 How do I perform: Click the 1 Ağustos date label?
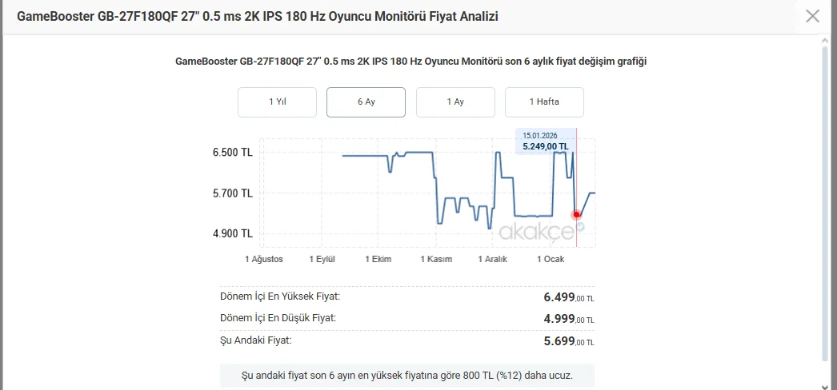point(264,260)
